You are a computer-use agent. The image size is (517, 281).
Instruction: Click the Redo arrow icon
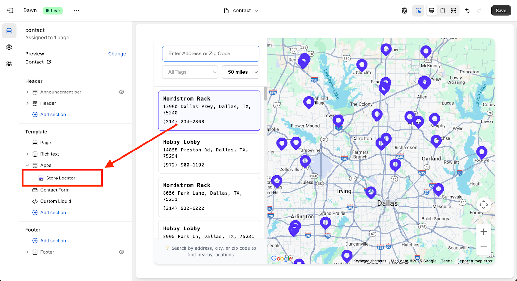479,11
